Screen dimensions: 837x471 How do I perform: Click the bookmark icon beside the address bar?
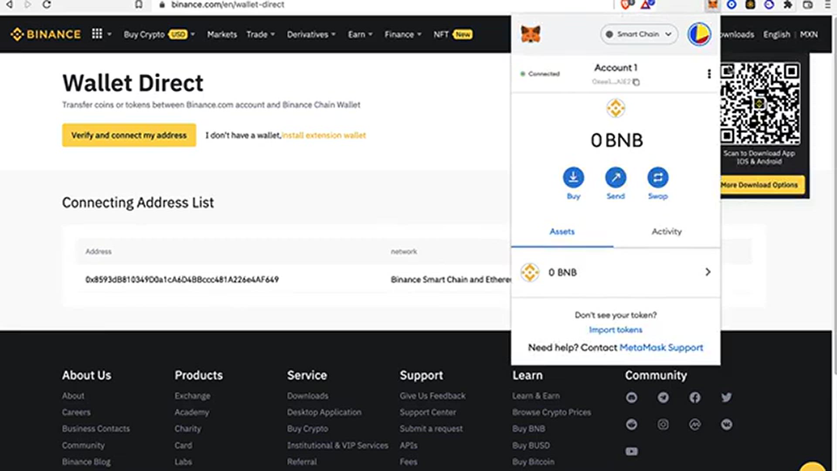click(139, 5)
